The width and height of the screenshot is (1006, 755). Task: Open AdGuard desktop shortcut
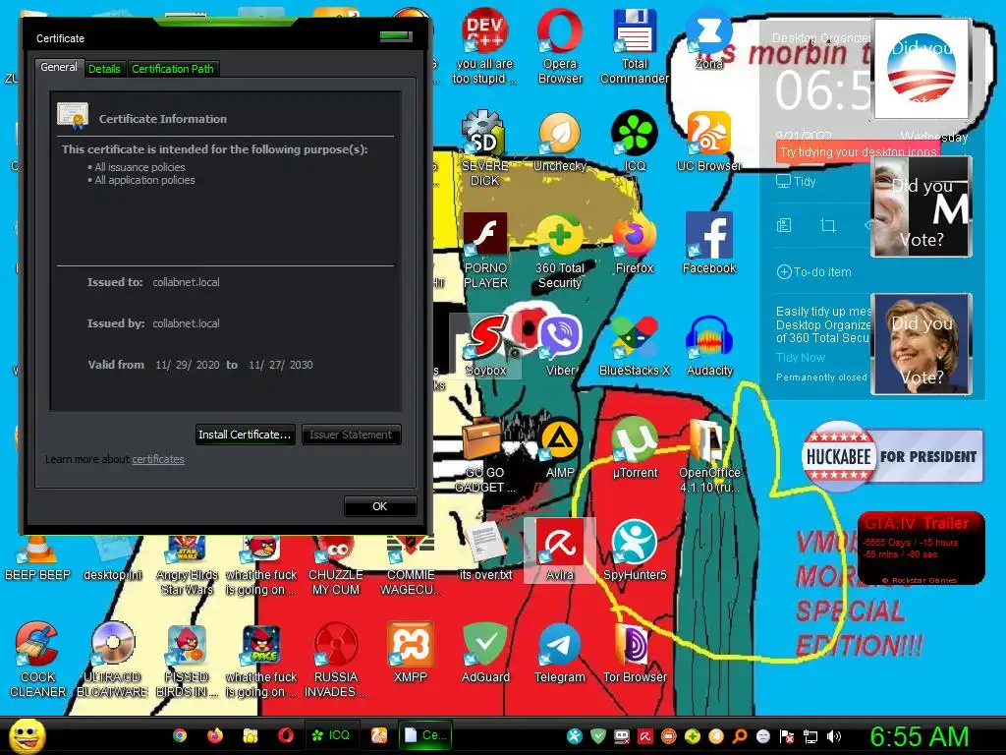coord(485,653)
